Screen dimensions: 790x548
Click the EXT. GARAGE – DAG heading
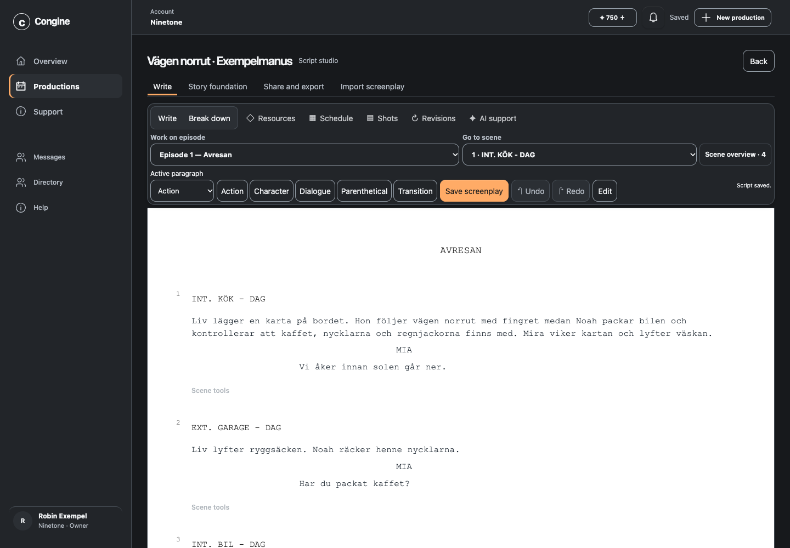click(x=236, y=428)
